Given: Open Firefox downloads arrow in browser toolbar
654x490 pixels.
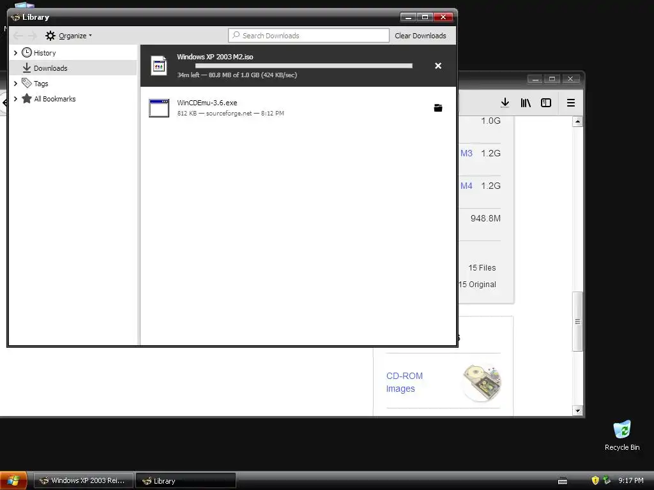Looking at the screenshot, I should [505, 103].
